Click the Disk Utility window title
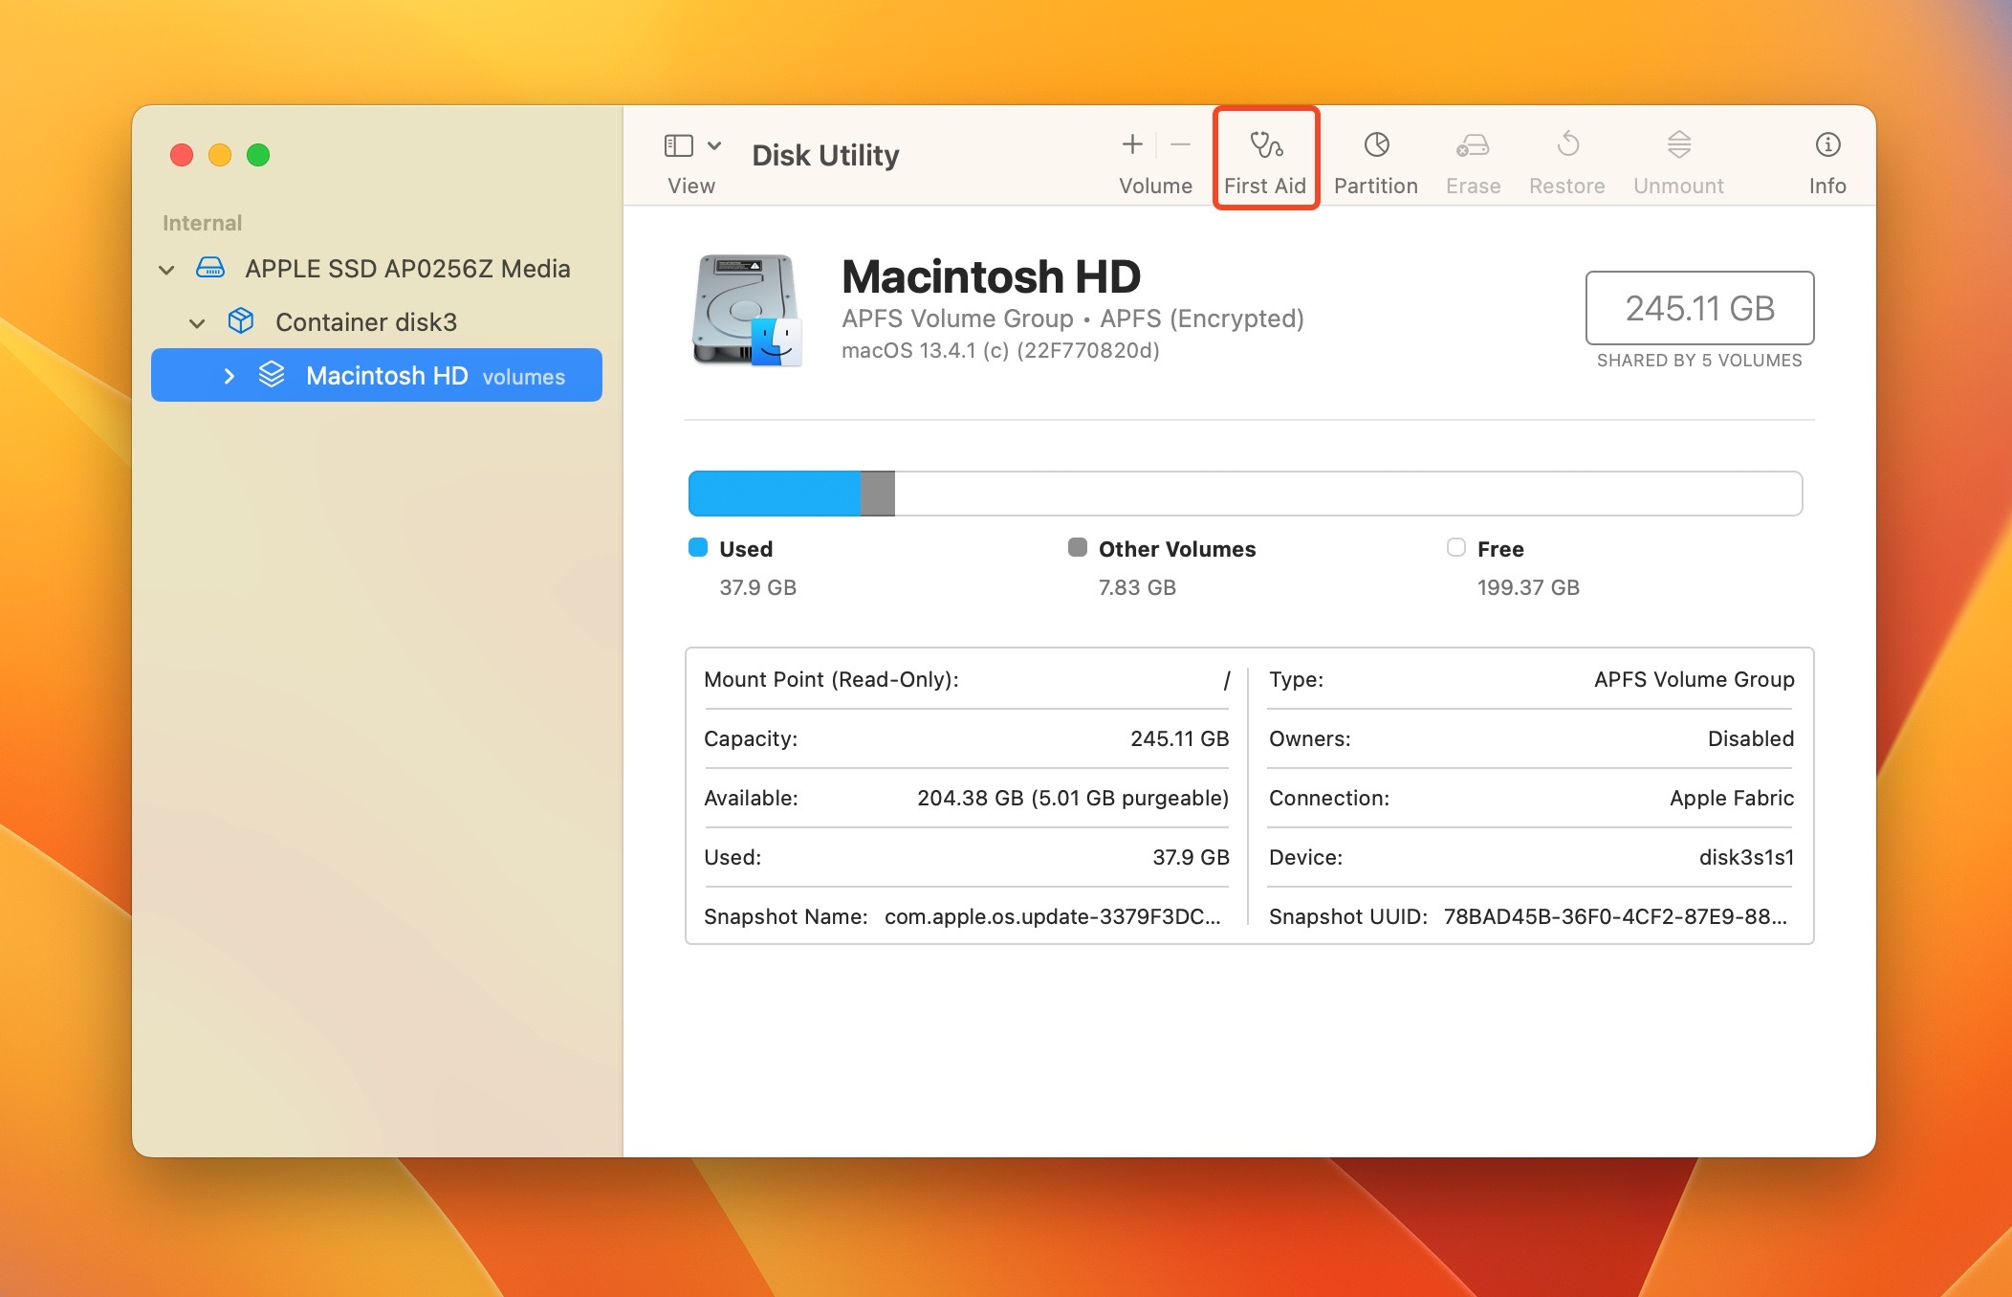This screenshot has height=1297, width=2012. [x=825, y=155]
